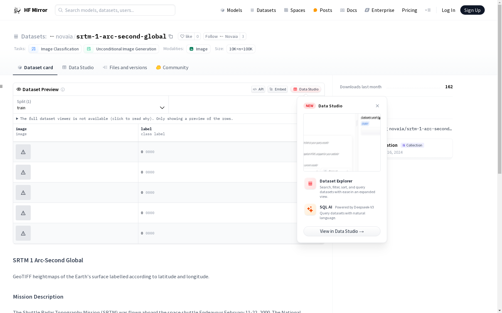Go to Datasets in the top navigation
The height and width of the screenshot is (313, 502).
tap(263, 10)
